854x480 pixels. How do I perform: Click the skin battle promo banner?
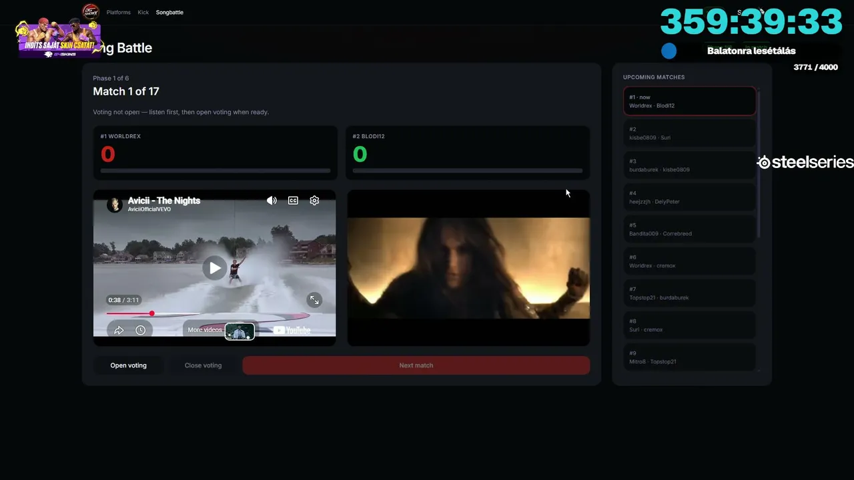point(59,39)
